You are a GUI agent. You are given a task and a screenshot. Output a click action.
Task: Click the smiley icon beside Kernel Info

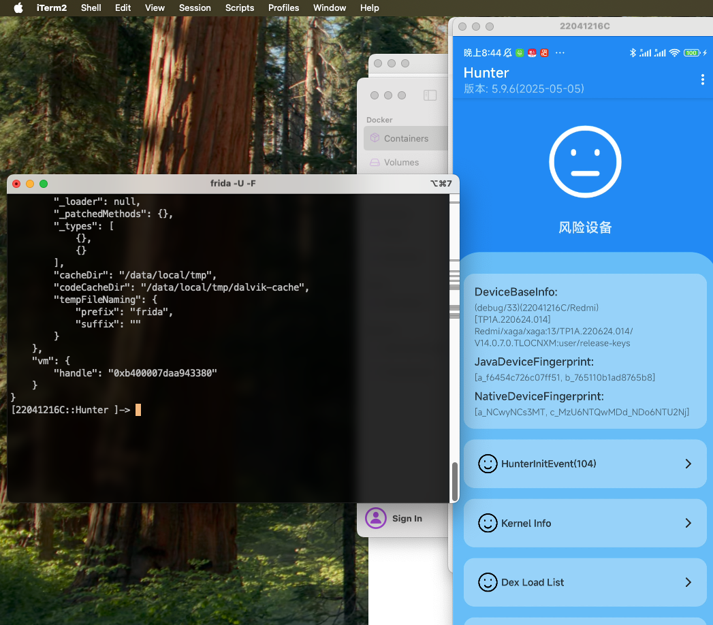(488, 523)
